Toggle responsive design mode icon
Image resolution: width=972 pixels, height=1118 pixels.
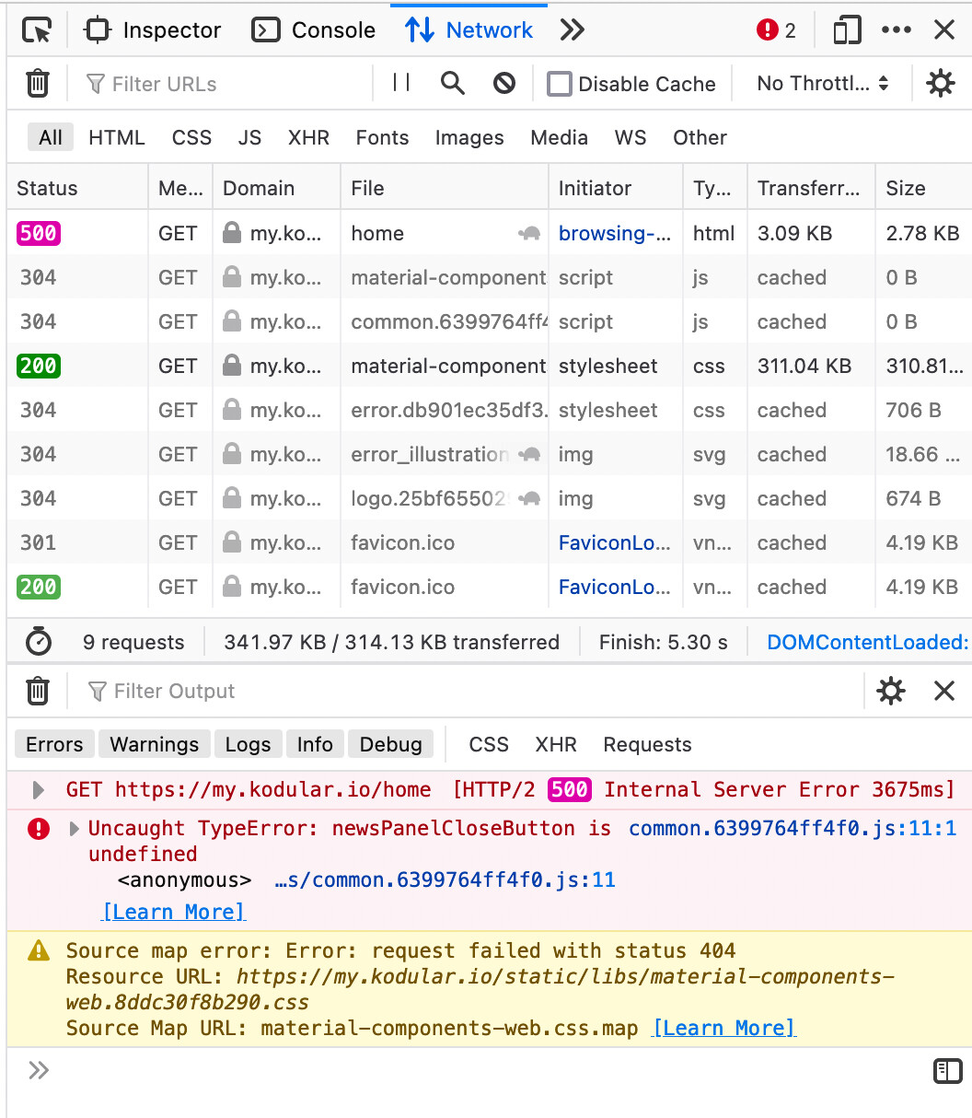pos(846,30)
